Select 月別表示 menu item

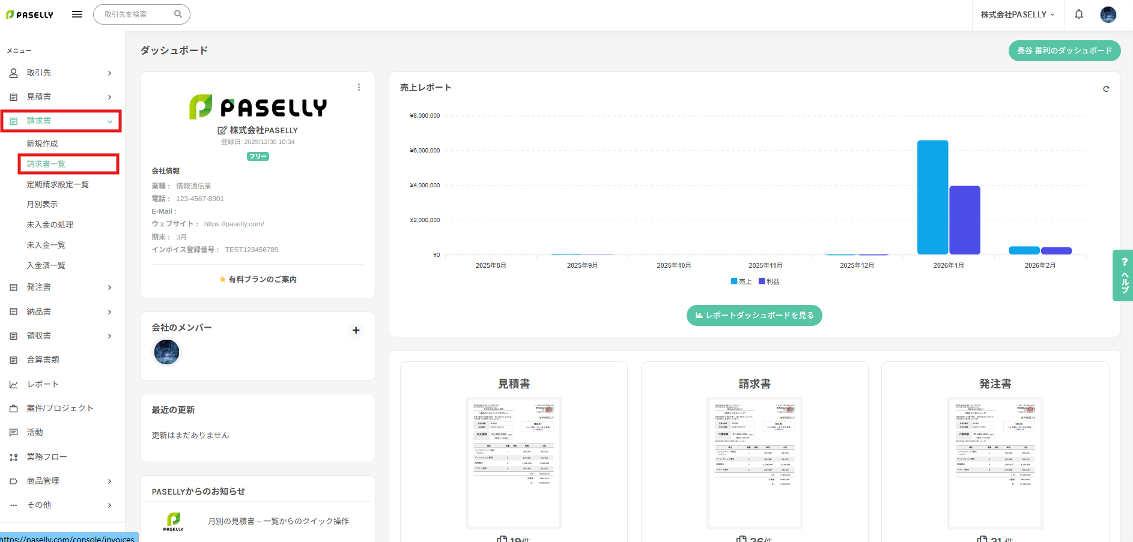click(42, 204)
